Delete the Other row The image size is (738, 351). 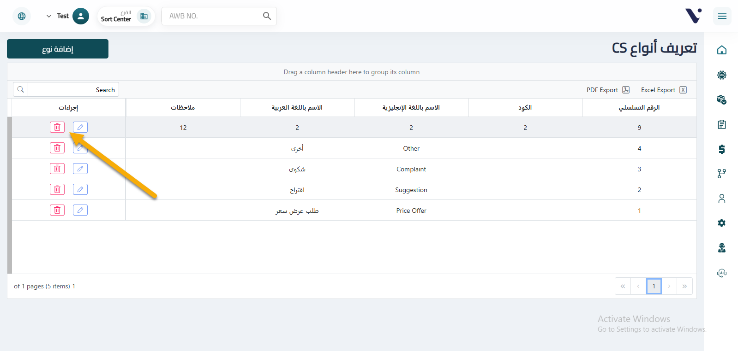57,148
